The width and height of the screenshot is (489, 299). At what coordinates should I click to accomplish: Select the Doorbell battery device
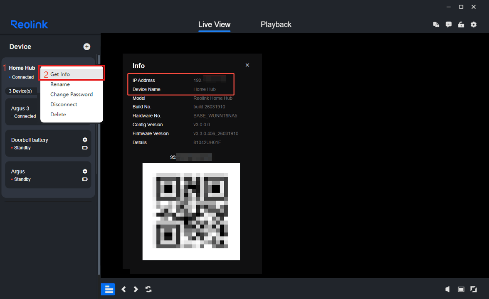(48, 143)
